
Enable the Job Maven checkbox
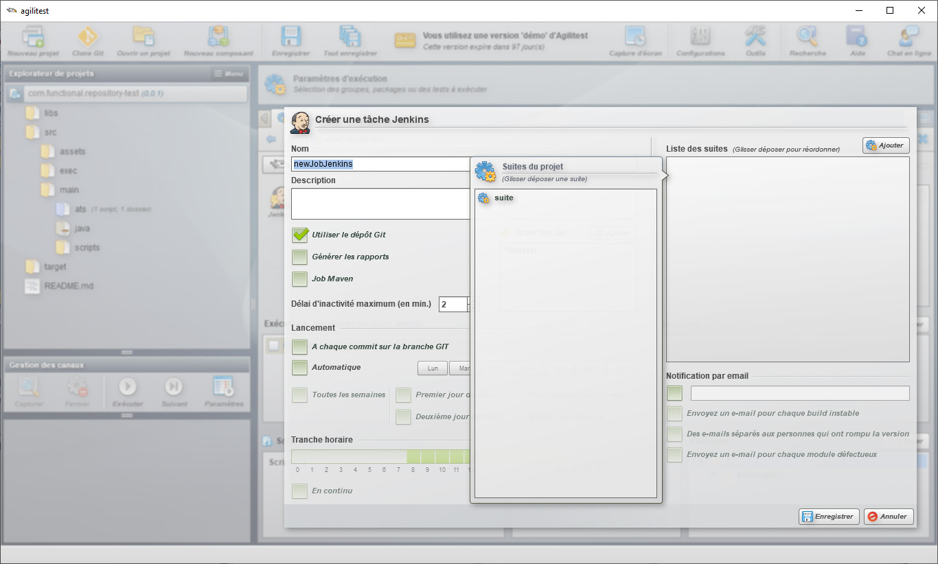tap(299, 279)
